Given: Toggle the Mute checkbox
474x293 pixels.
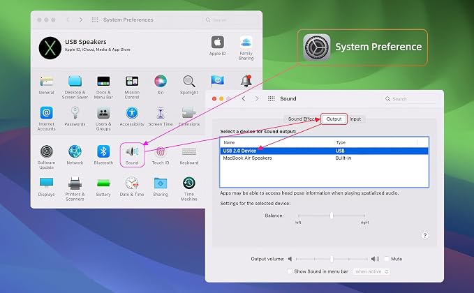Looking at the screenshot, I should (x=386, y=259).
